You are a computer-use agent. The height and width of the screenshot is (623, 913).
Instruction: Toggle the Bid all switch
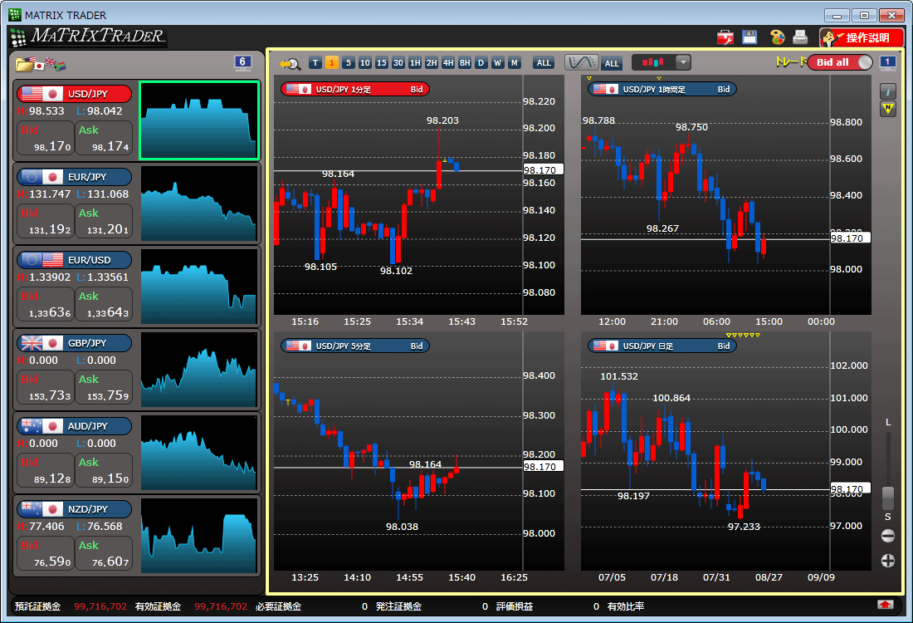tap(840, 61)
